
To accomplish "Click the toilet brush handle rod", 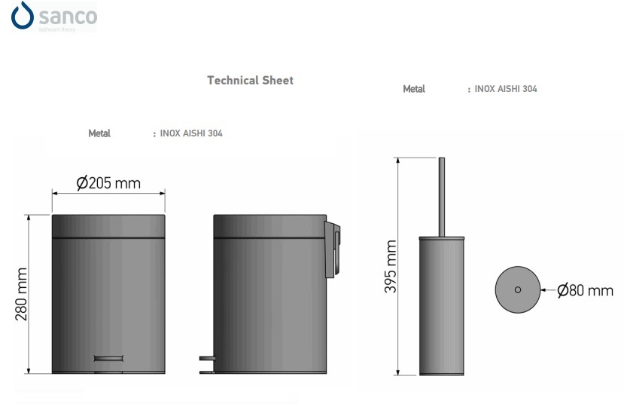I will pos(442,196).
